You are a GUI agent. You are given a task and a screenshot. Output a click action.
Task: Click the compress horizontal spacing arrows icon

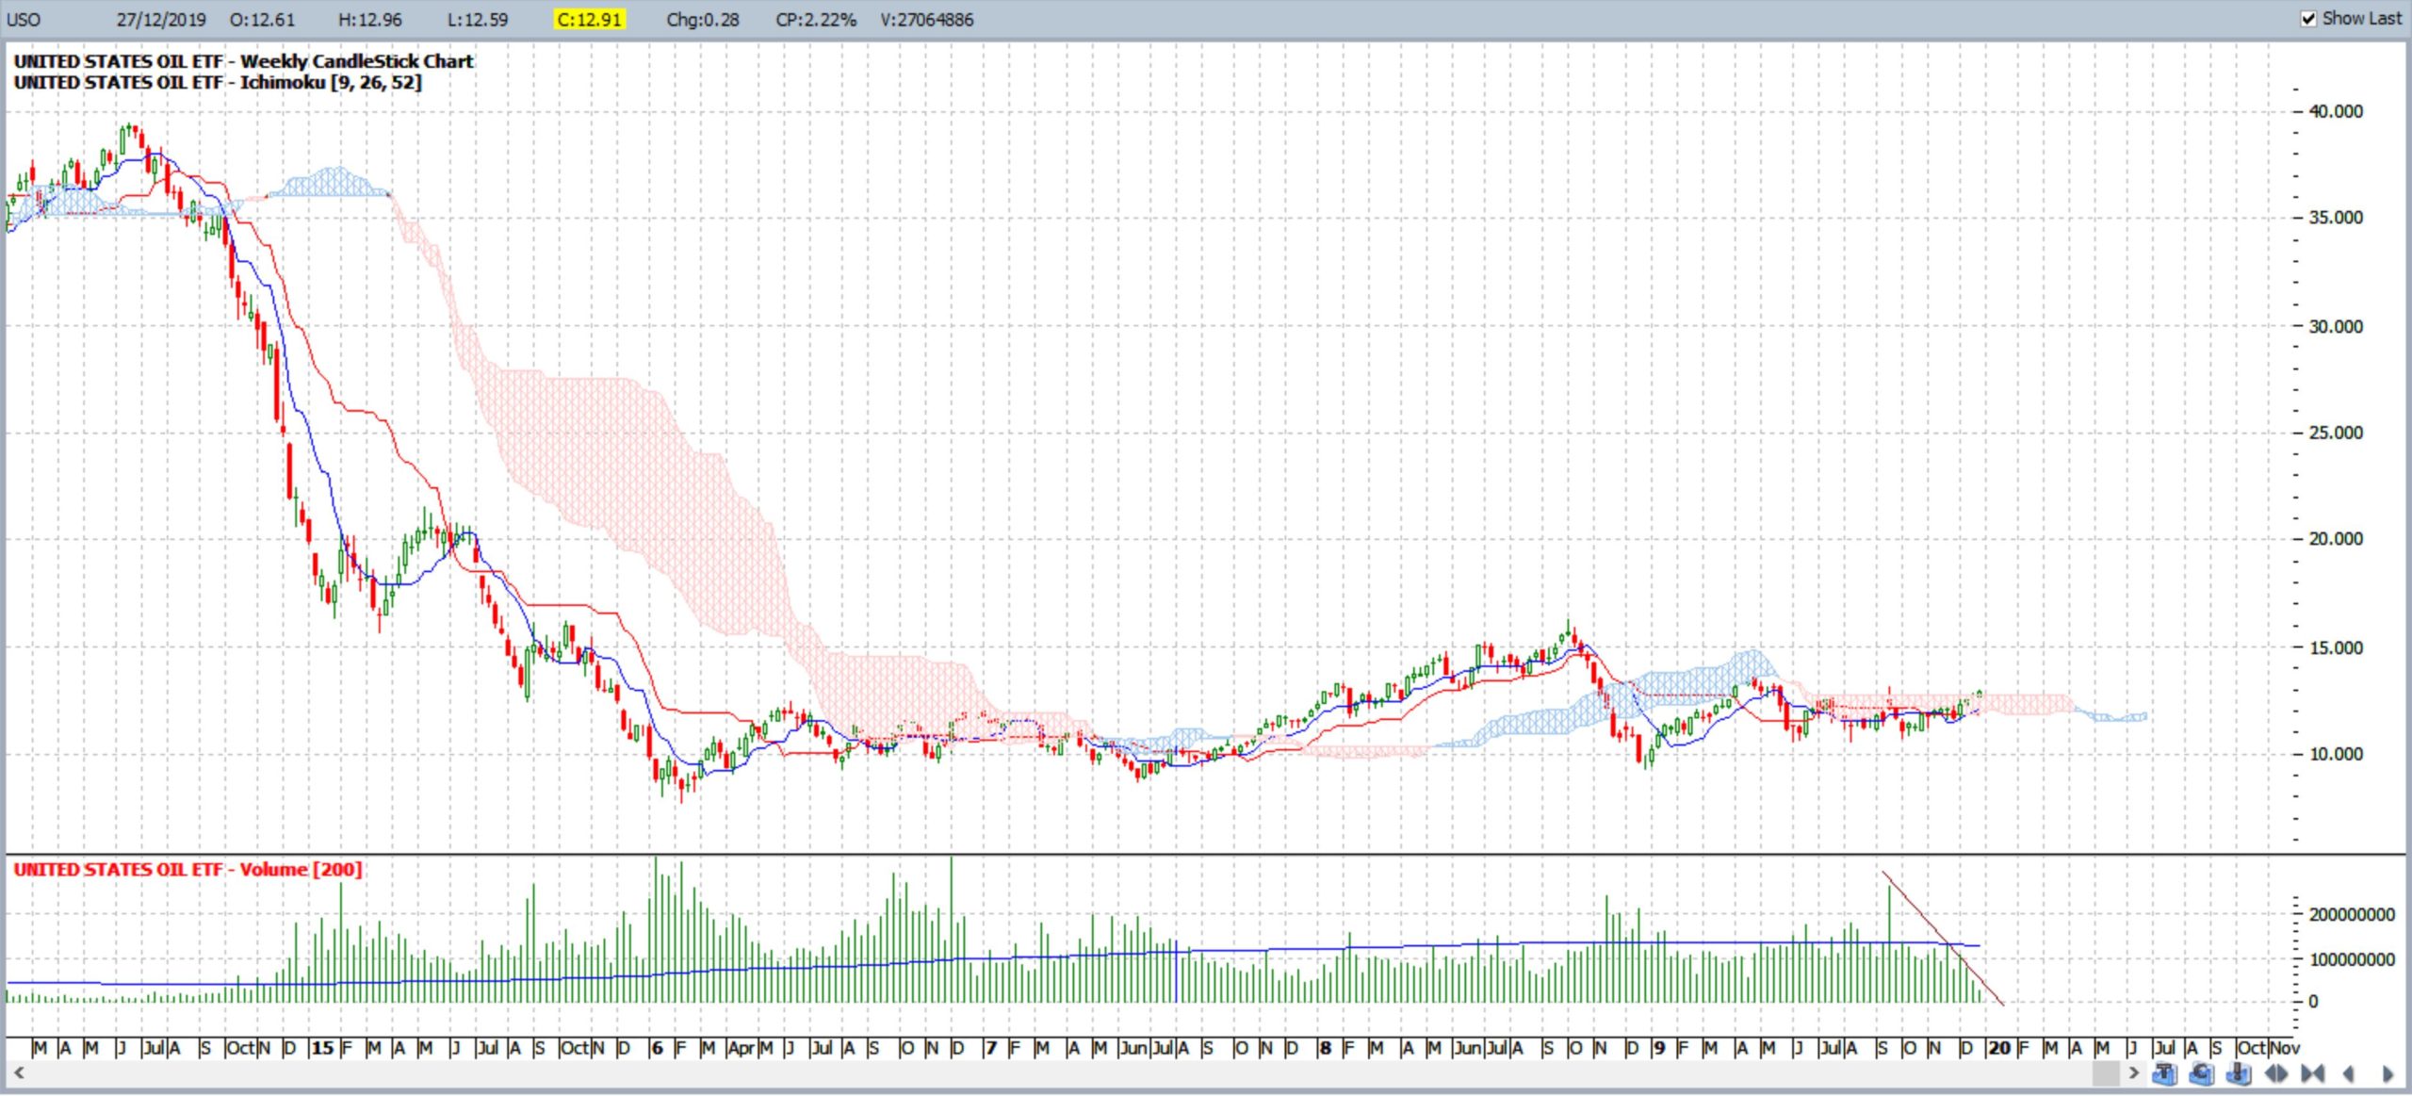(x=2312, y=1073)
